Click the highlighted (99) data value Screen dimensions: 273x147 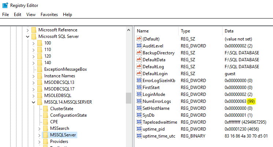pos(251,101)
